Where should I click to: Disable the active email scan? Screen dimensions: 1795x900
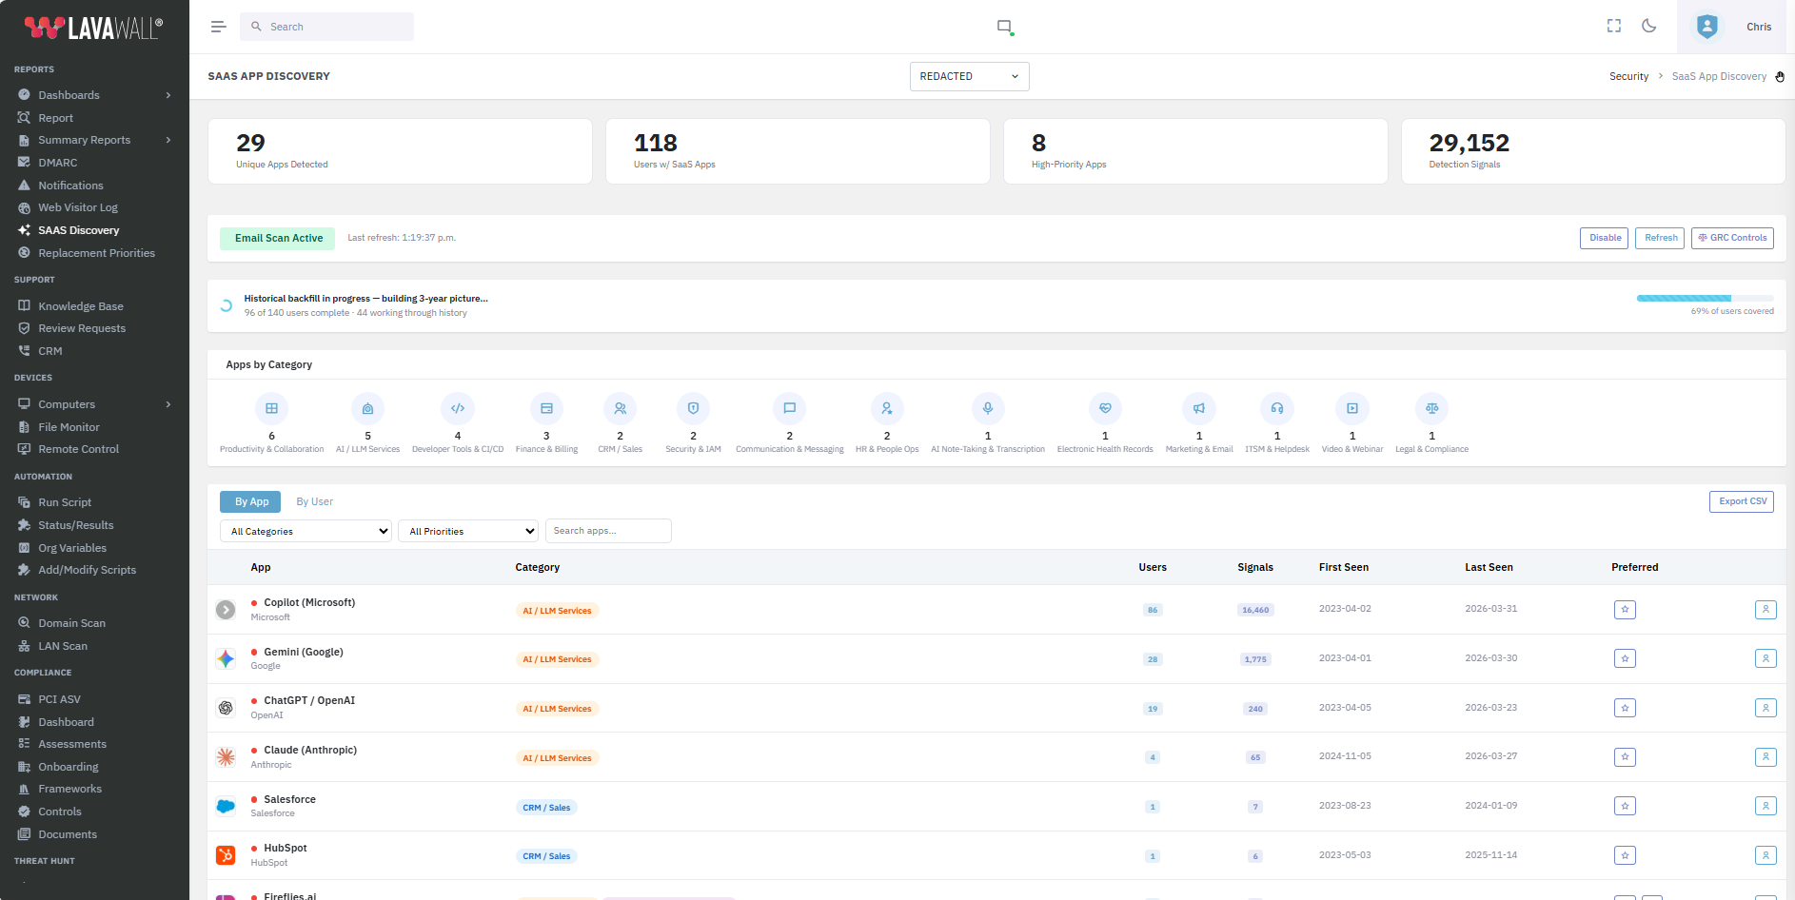(1604, 237)
